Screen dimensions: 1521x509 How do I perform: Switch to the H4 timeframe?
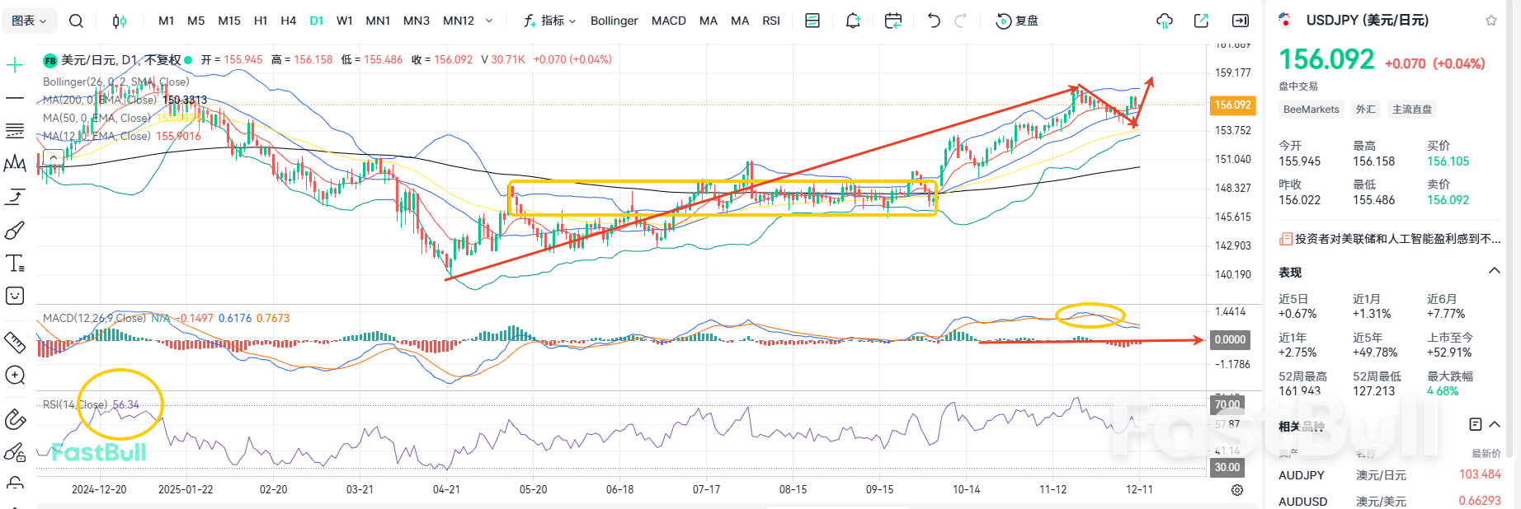point(288,21)
